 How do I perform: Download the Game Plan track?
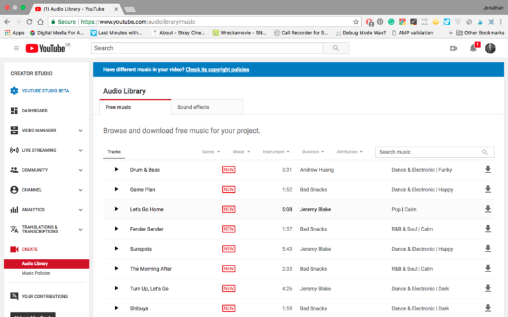click(x=487, y=190)
